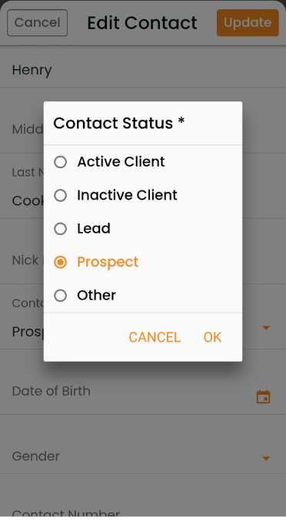The width and height of the screenshot is (286, 520).
Task: Open the Date of Birth calendar icon
Action: (264, 396)
